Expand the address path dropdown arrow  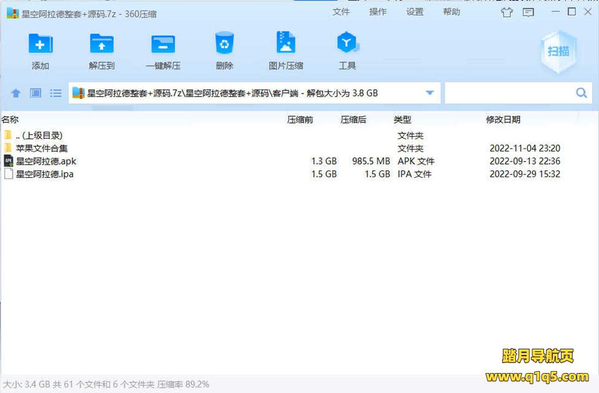click(x=429, y=93)
